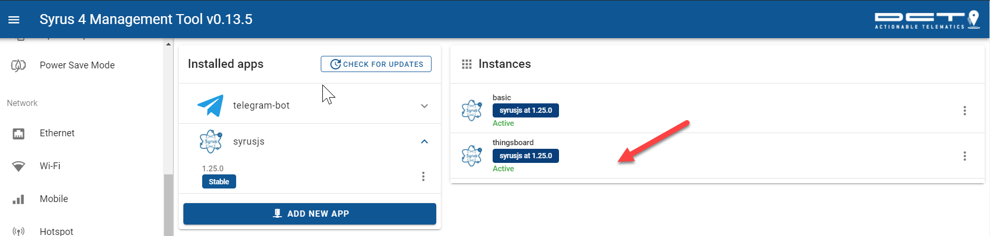
Task: Click the Check for Updates button
Action: pyautogui.click(x=376, y=64)
